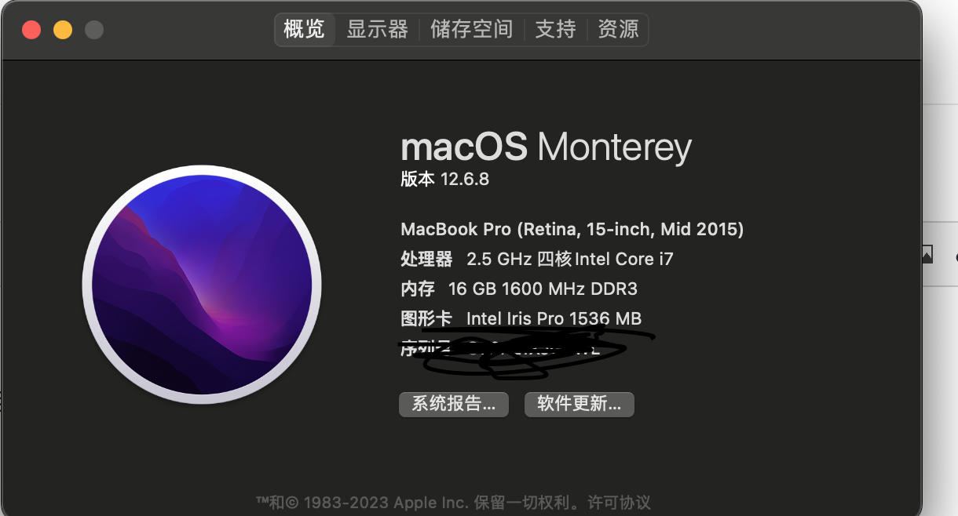
Task: Check for updates via 软件更新... button
Action: [580, 405]
